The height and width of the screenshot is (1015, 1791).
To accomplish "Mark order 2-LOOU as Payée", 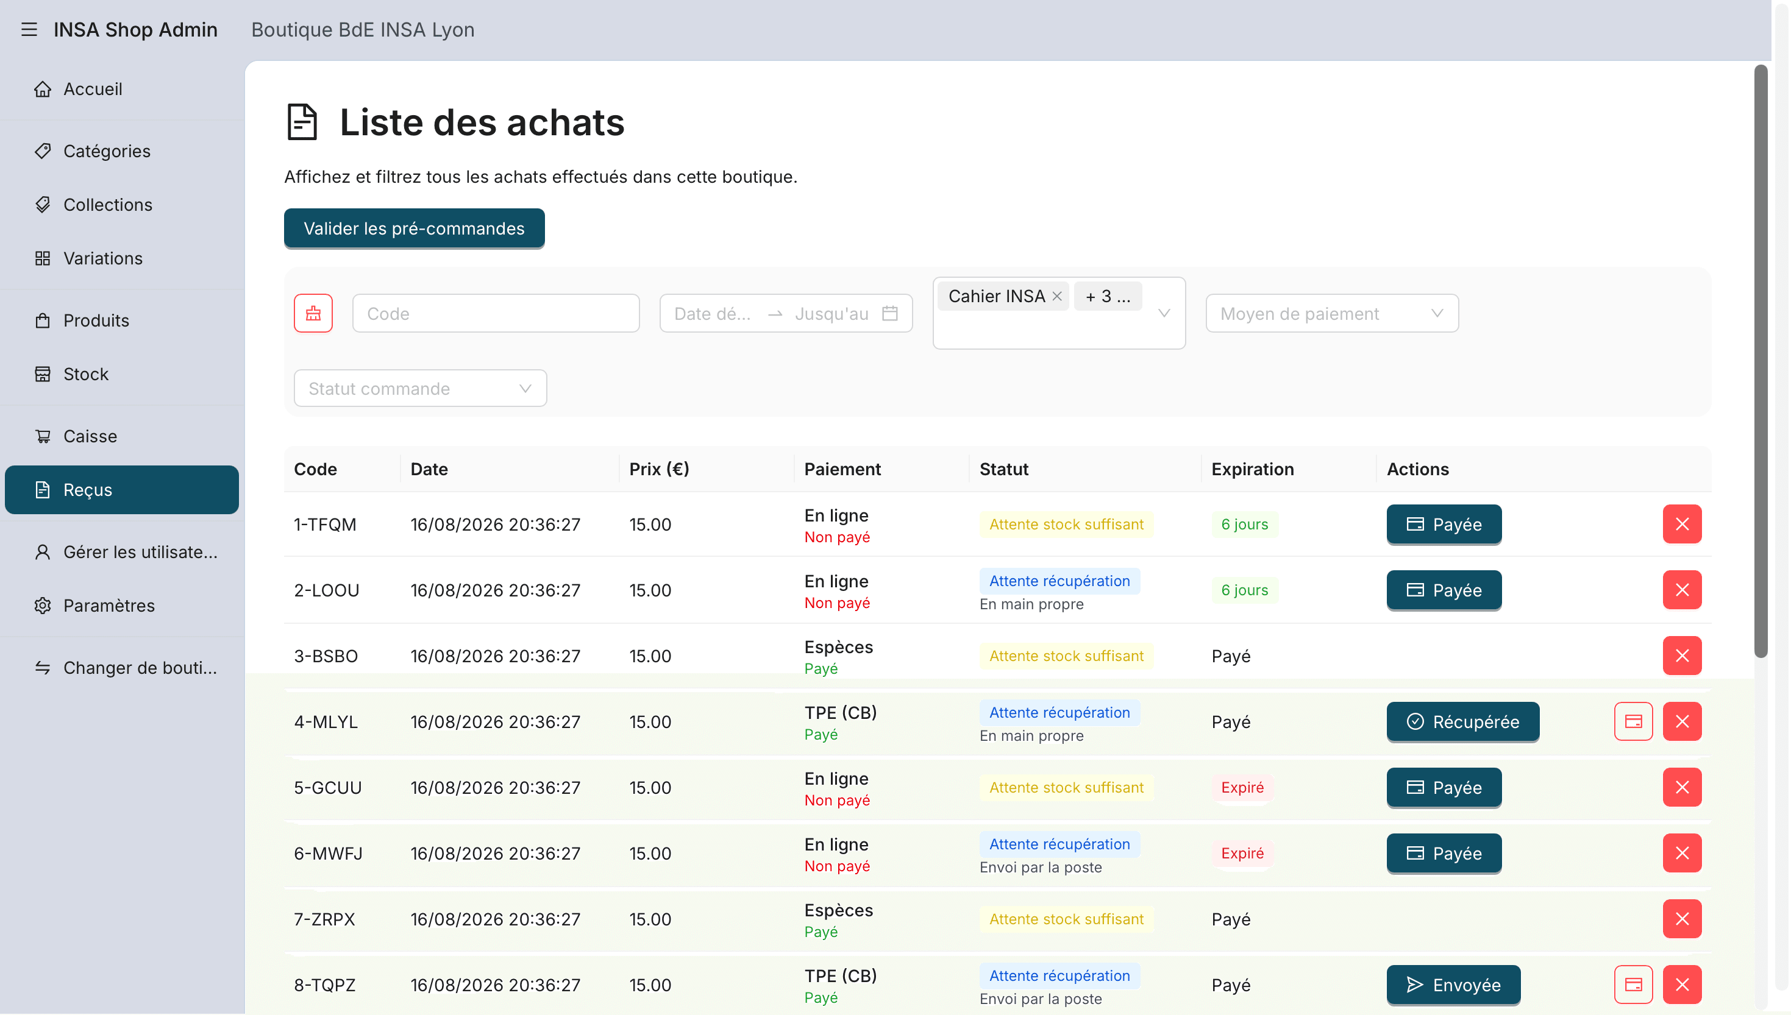I will click(1444, 590).
